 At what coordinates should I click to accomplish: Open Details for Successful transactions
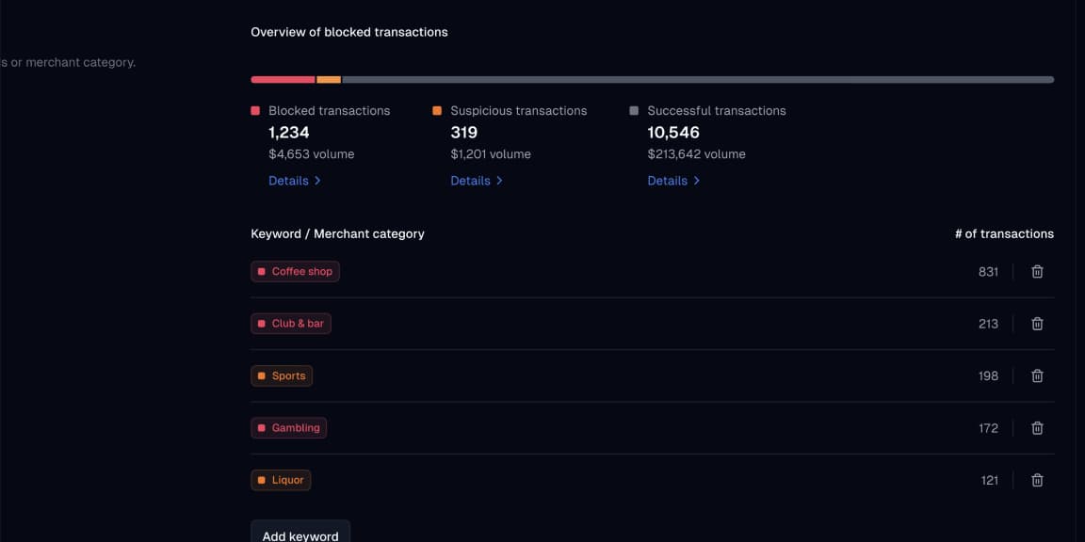click(672, 181)
